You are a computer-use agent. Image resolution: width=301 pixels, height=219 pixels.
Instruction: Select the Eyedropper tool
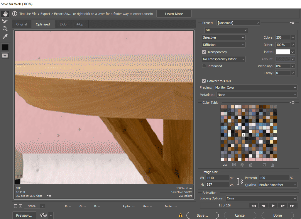(x=5, y=36)
